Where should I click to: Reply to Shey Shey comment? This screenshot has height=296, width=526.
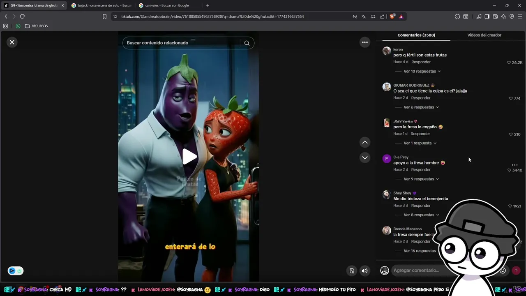[421, 206]
